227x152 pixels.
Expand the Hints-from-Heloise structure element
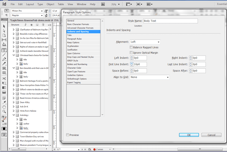[x=14, y=111]
